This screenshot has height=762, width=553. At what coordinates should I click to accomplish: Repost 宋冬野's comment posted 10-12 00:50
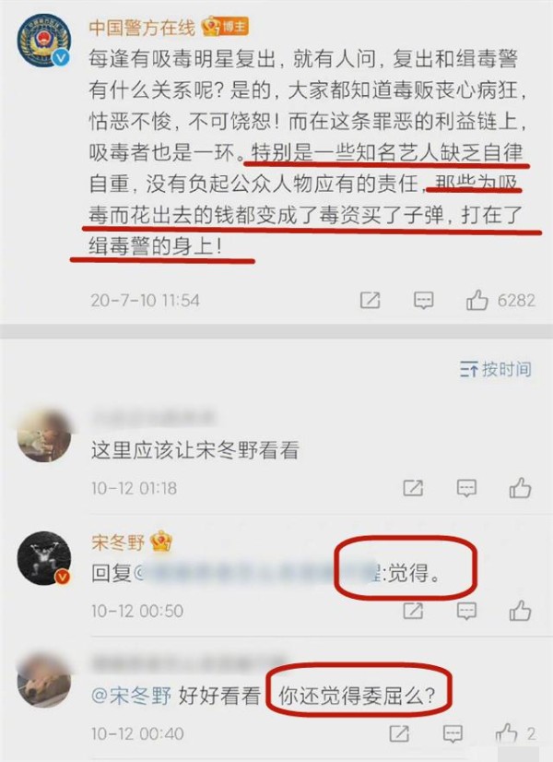pos(413,611)
